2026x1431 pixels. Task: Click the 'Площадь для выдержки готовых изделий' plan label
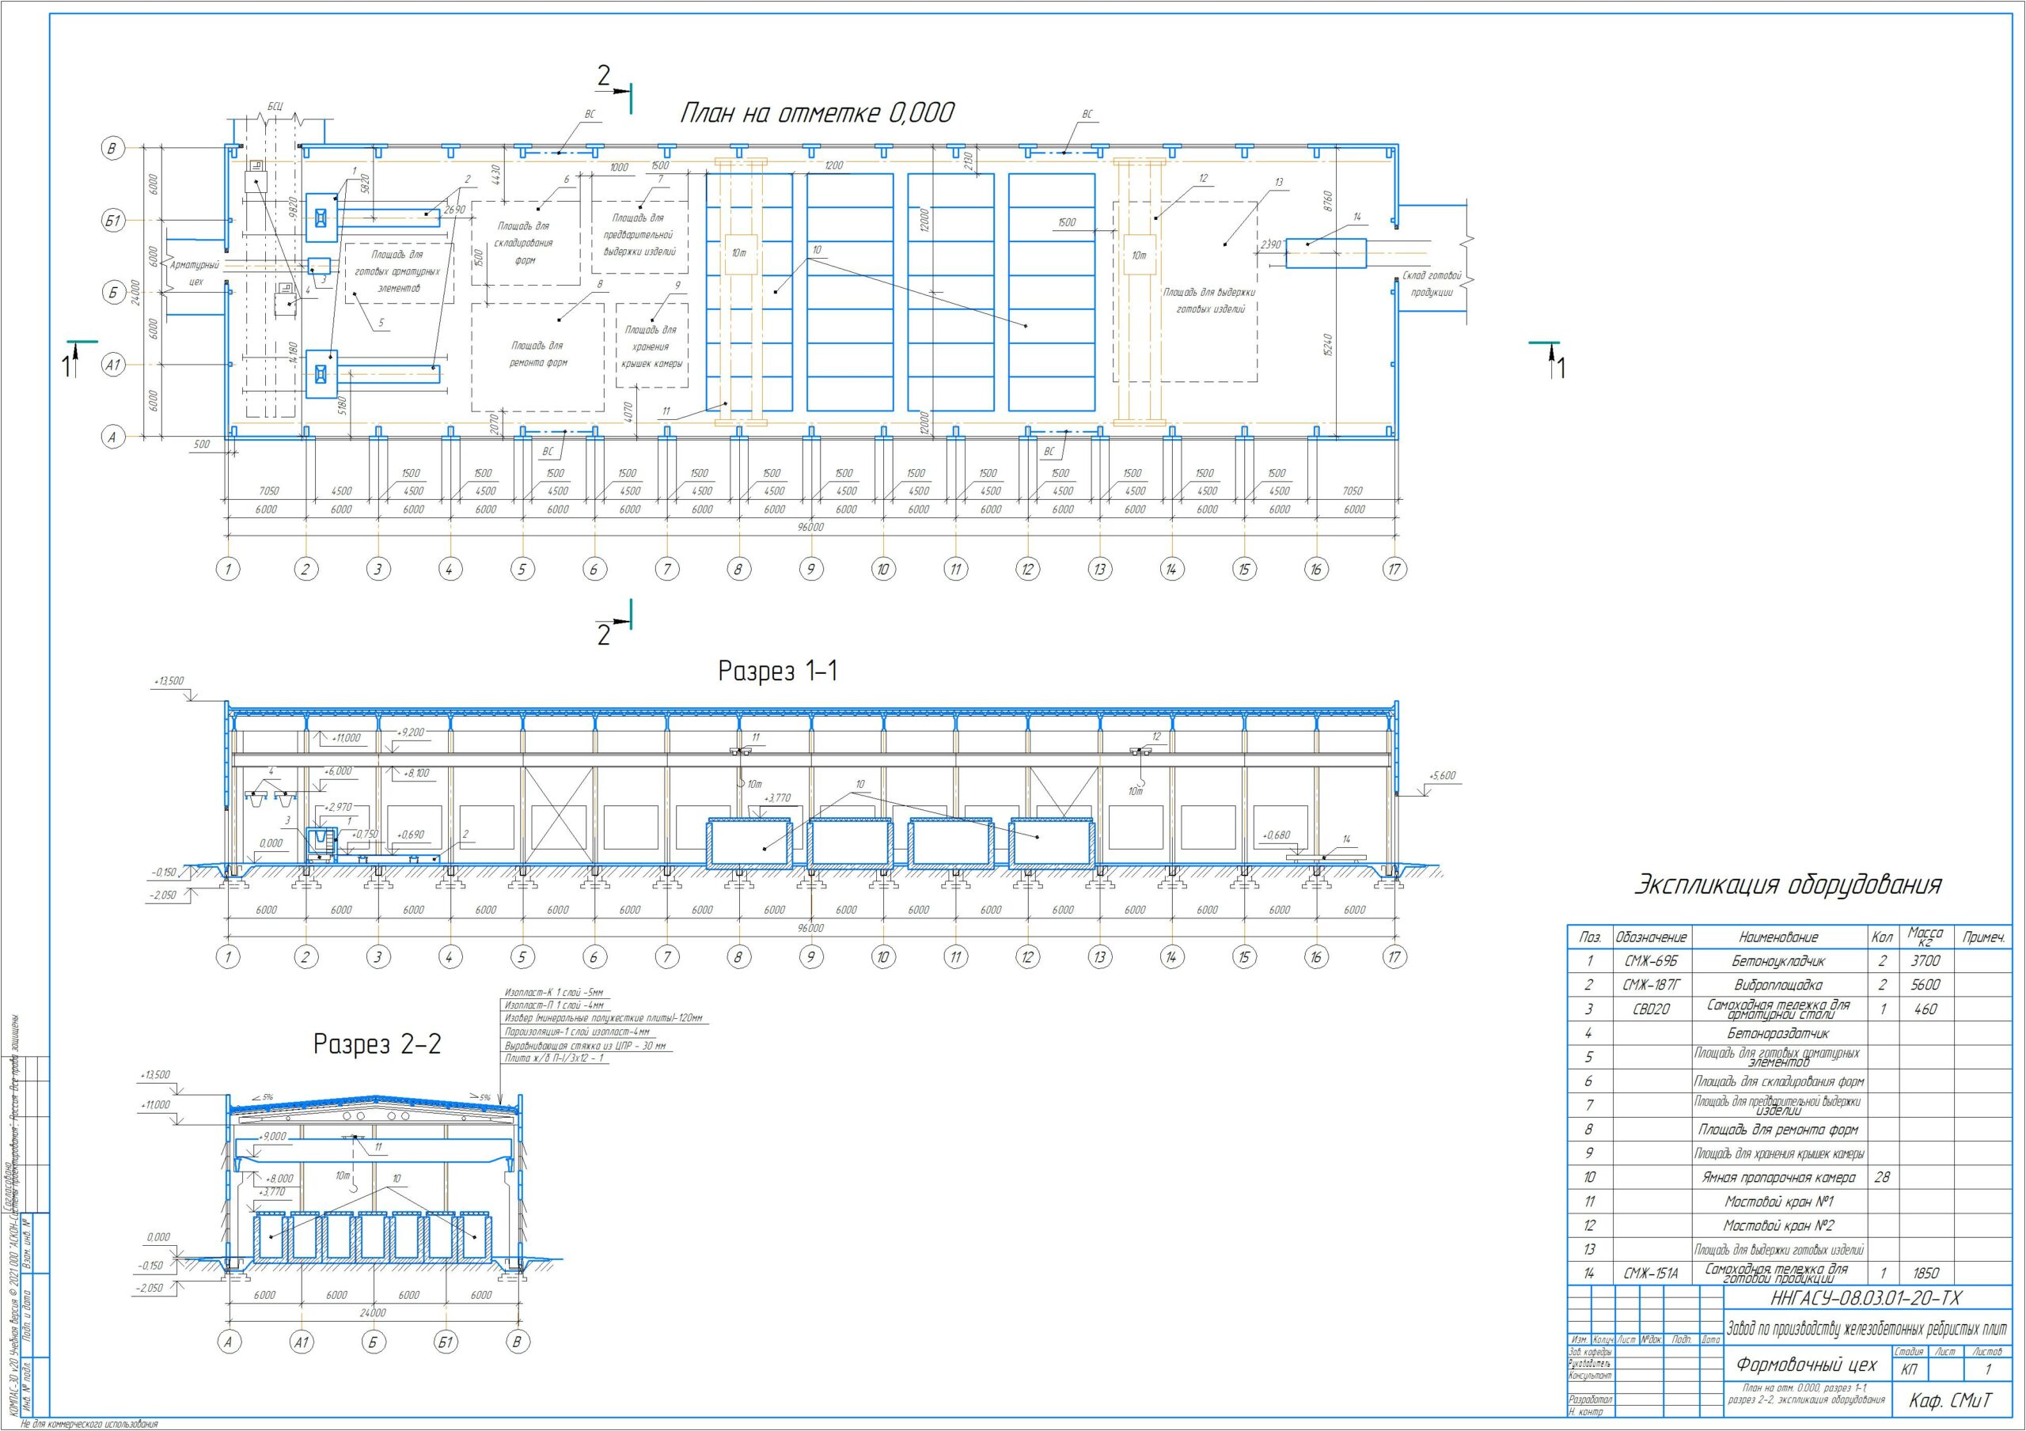point(1210,300)
